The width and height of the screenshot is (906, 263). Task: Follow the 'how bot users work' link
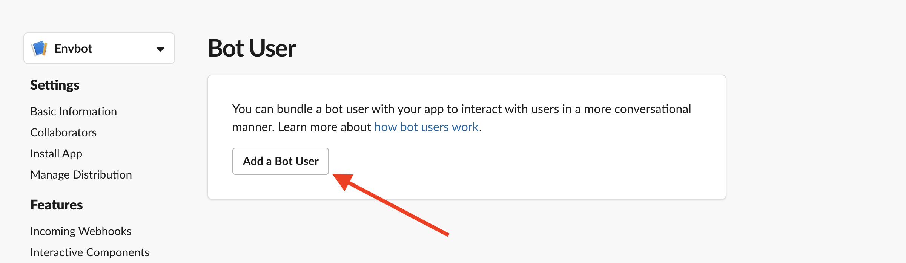coord(426,127)
